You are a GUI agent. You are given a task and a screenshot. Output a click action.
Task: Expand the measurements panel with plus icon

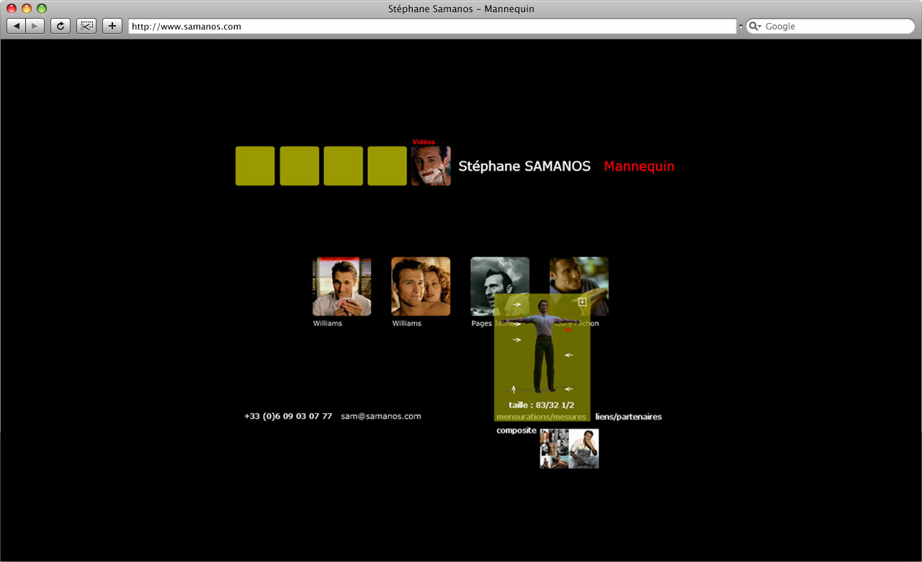pyautogui.click(x=582, y=302)
